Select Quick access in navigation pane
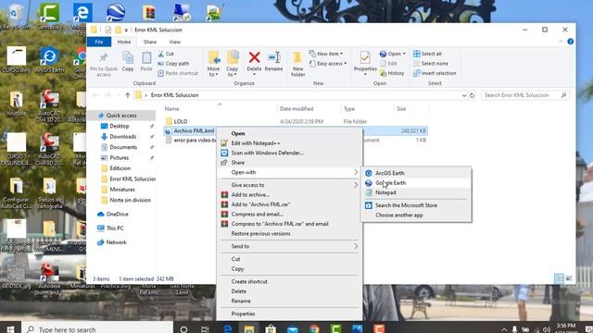The height and width of the screenshot is (333, 593). pyautogui.click(x=121, y=115)
